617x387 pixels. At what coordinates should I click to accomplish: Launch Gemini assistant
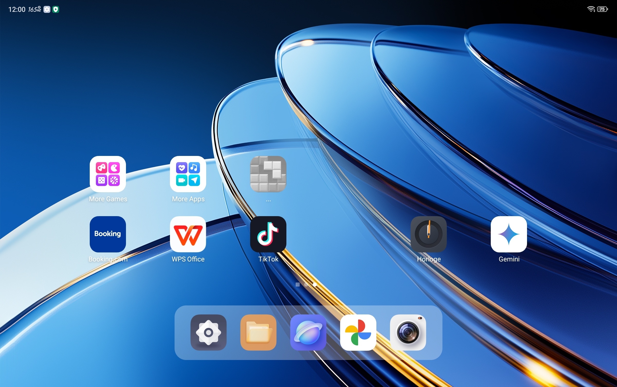pyautogui.click(x=509, y=234)
